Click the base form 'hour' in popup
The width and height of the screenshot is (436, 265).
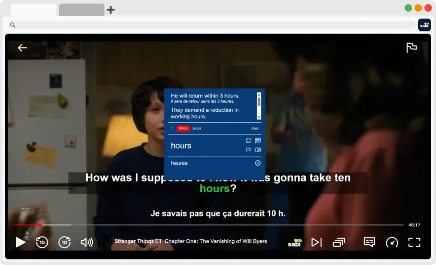coord(255,128)
